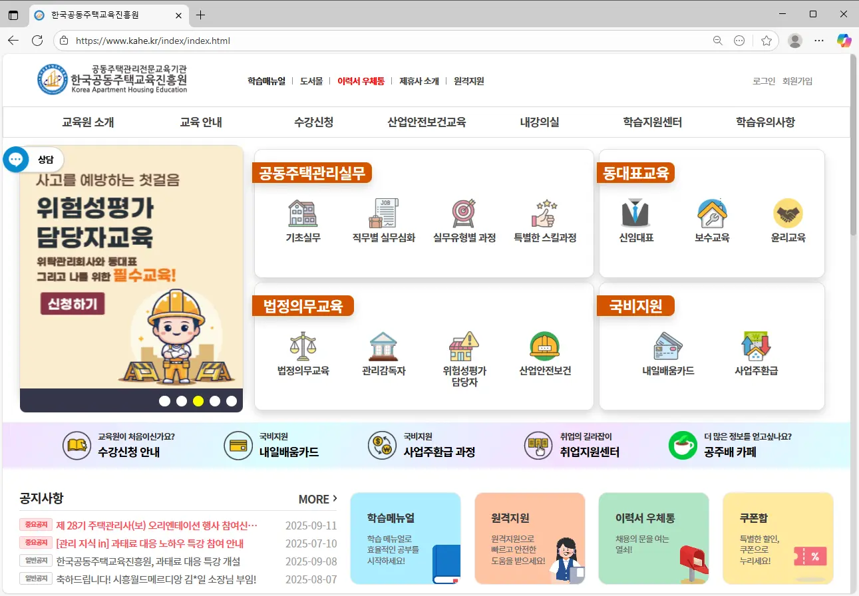
Task: Click the 공주배 카페 green icon
Action: [683, 446]
